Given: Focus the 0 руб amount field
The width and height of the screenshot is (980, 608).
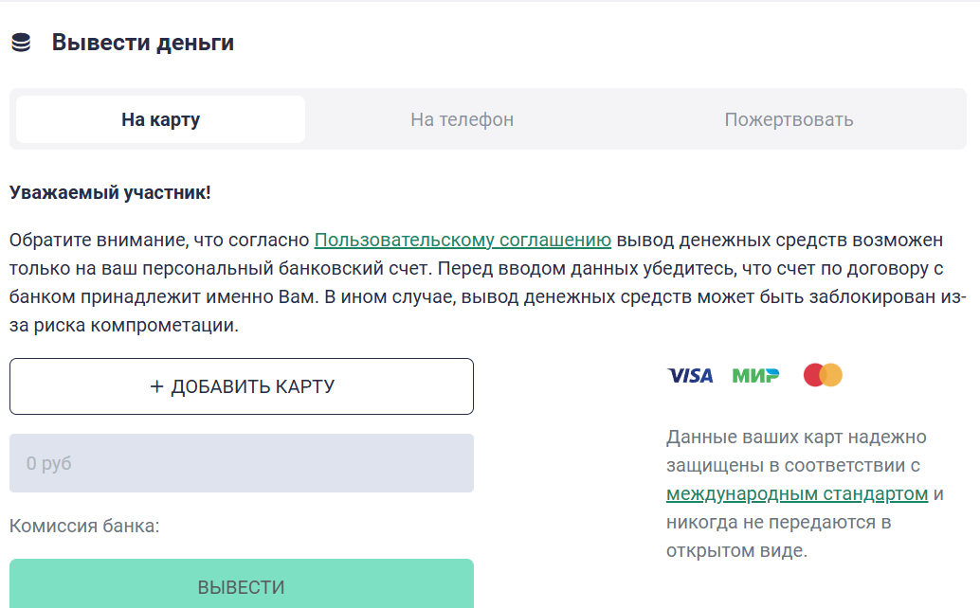Looking at the screenshot, I should tap(242, 463).
